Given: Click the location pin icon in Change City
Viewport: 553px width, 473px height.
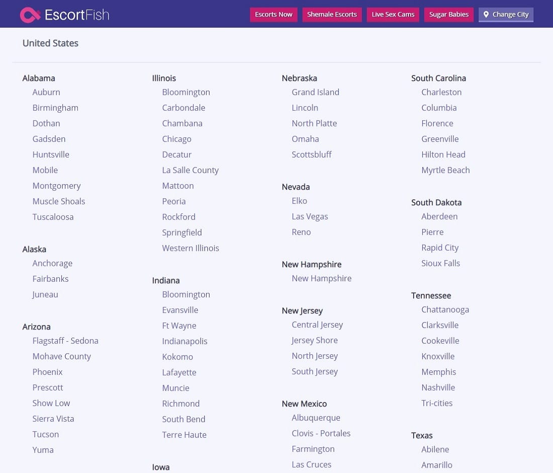Looking at the screenshot, I should pyautogui.click(x=486, y=15).
